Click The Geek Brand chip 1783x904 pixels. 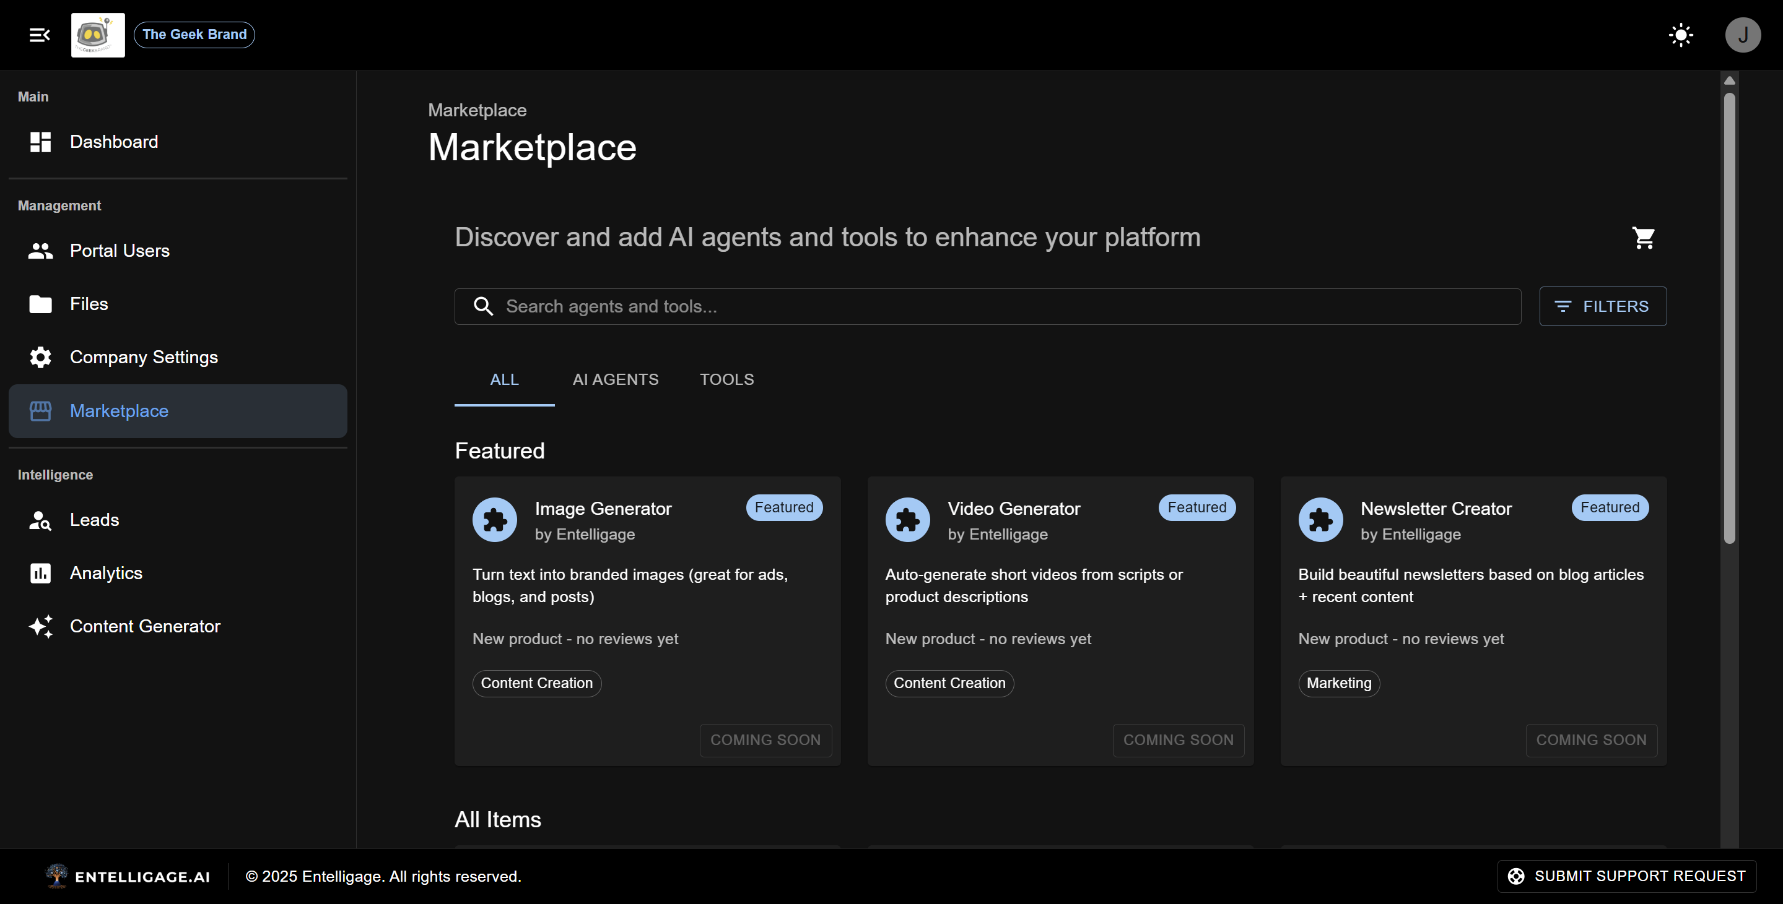click(194, 35)
